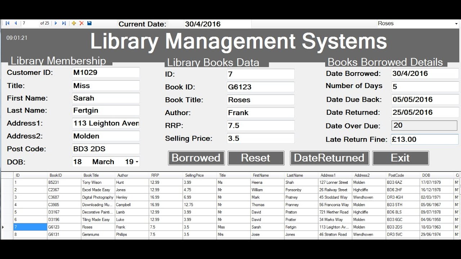Click Address1 field with 113 Leighton
This screenshot has width=461, height=259.
106,123
